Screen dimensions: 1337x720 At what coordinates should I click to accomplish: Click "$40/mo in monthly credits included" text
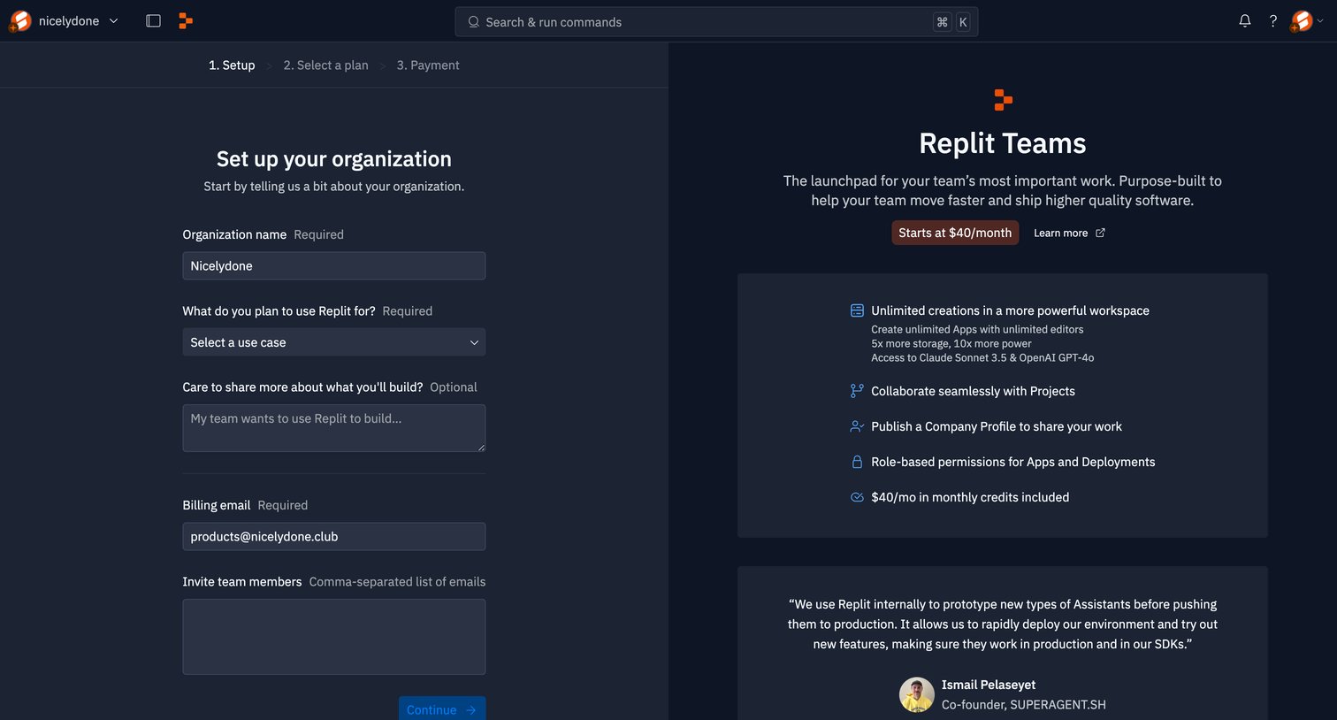pos(970,497)
